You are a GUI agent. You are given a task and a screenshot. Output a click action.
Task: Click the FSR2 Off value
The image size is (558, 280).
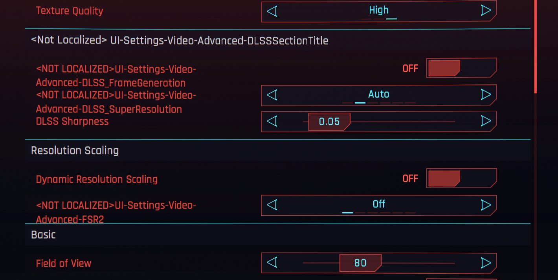[x=379, y=204]
